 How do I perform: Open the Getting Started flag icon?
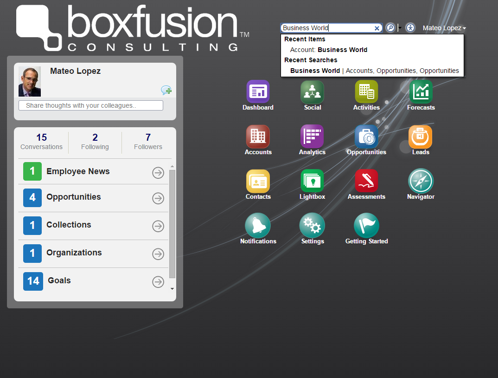pos(366,226)
